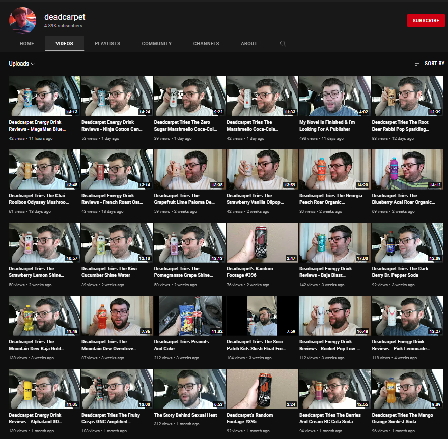Open the Strawberry Vanilla Olipop video title
This screenshot has width=448, height=439.
(255, 199)
